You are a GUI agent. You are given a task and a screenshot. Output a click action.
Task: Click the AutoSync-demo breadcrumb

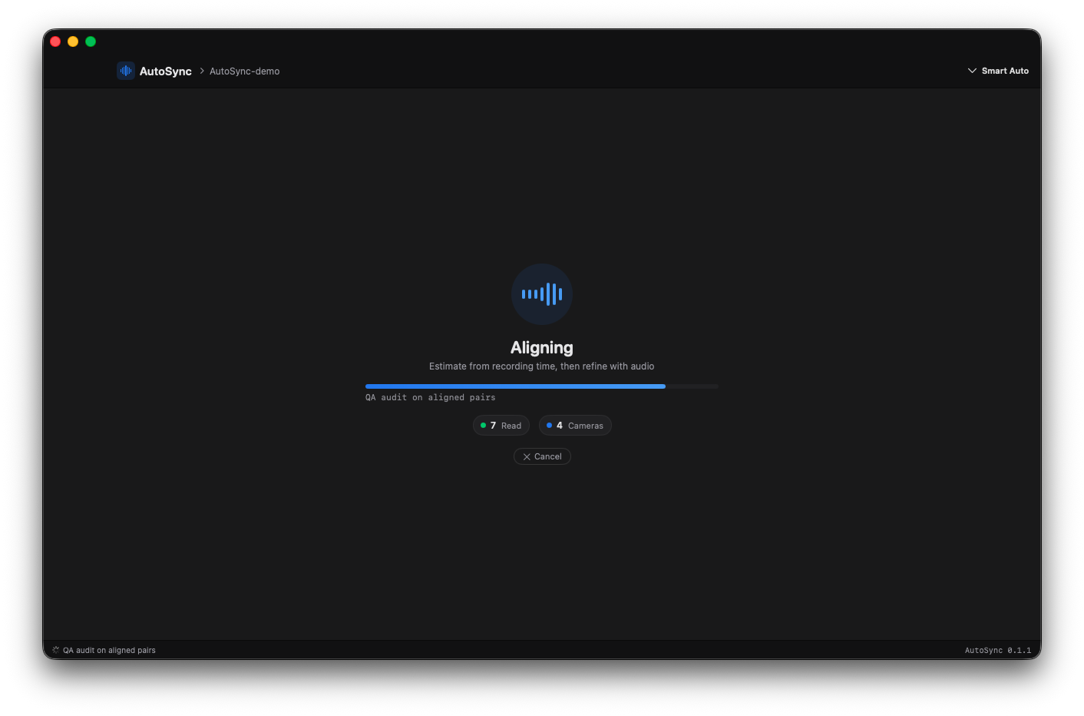click(244, 71)
